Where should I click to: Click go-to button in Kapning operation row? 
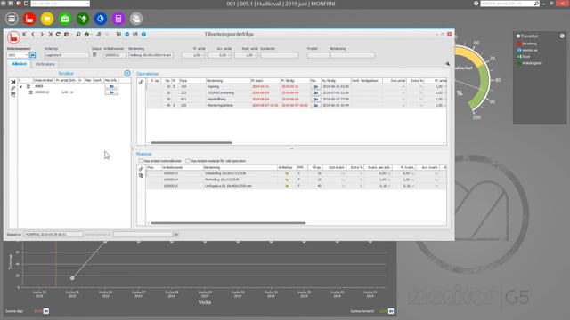[x=316, y=87]
